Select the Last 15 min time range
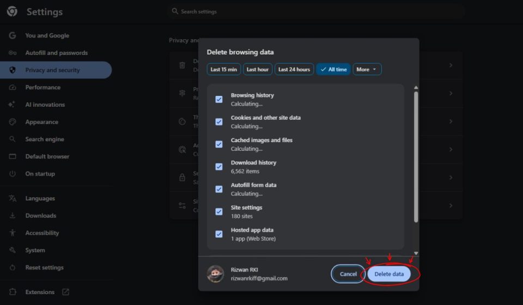The height and width of the screenshot is (305, 523). [x=223, y=69]
